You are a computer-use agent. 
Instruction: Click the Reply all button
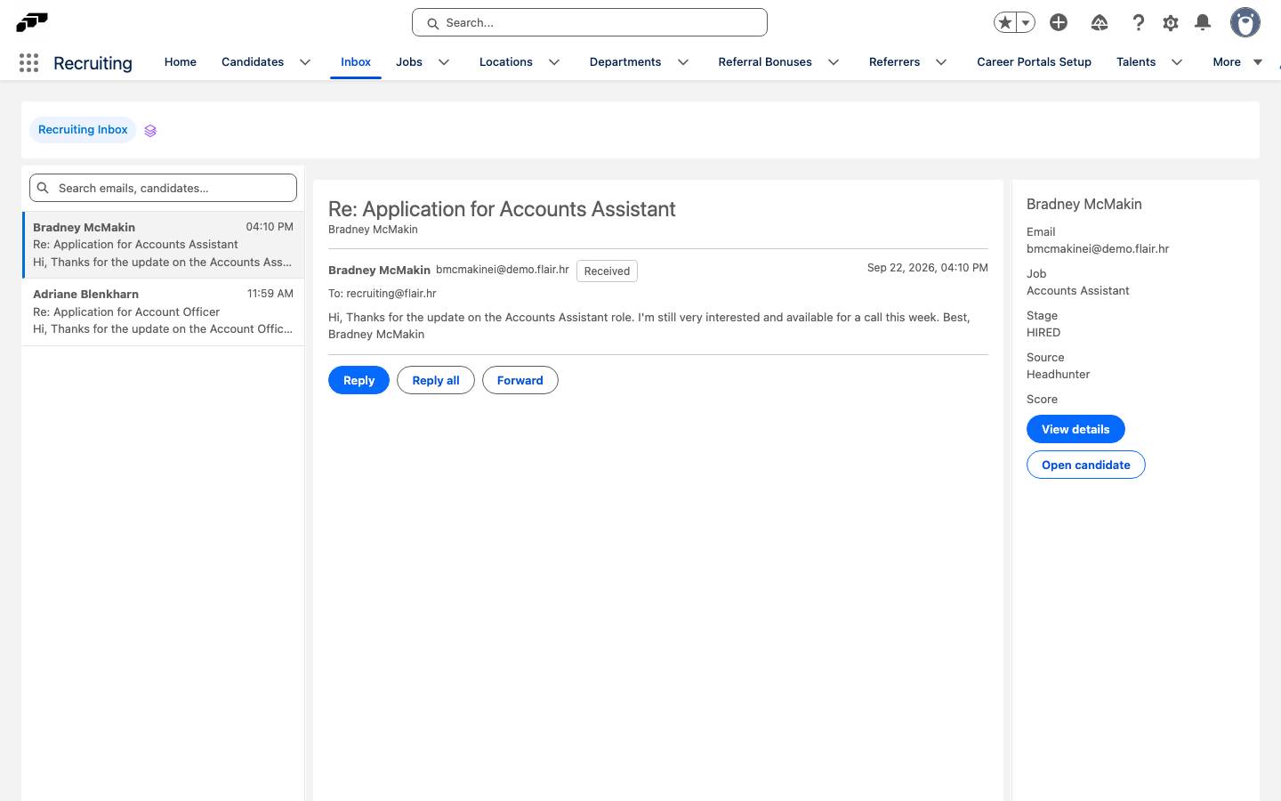coord(436,380)
